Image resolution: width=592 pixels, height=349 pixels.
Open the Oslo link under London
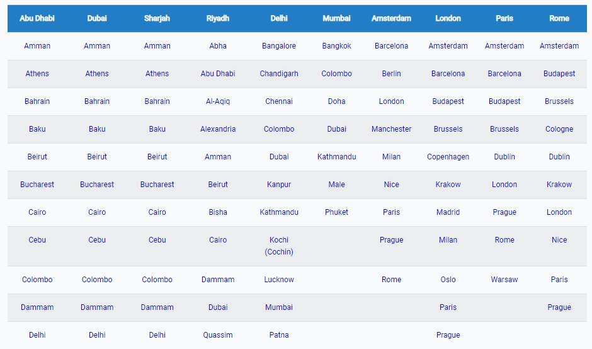click(448, 280)
